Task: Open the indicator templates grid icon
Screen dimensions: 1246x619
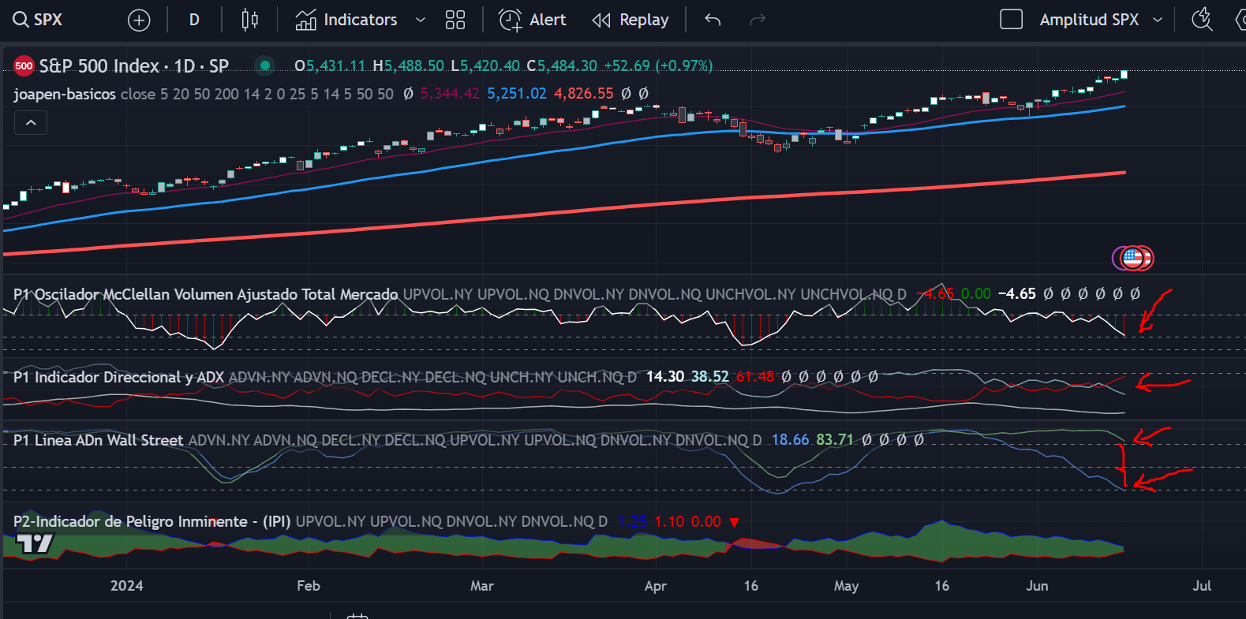Action: pos(455,20)
